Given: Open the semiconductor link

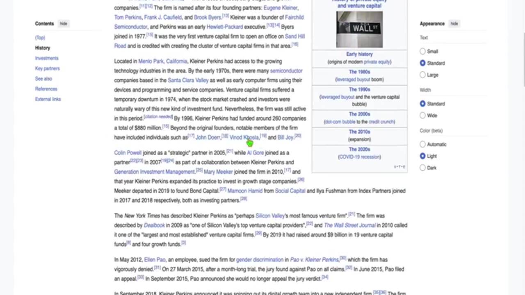Looking at the screenshot, I should click(286, 70).
